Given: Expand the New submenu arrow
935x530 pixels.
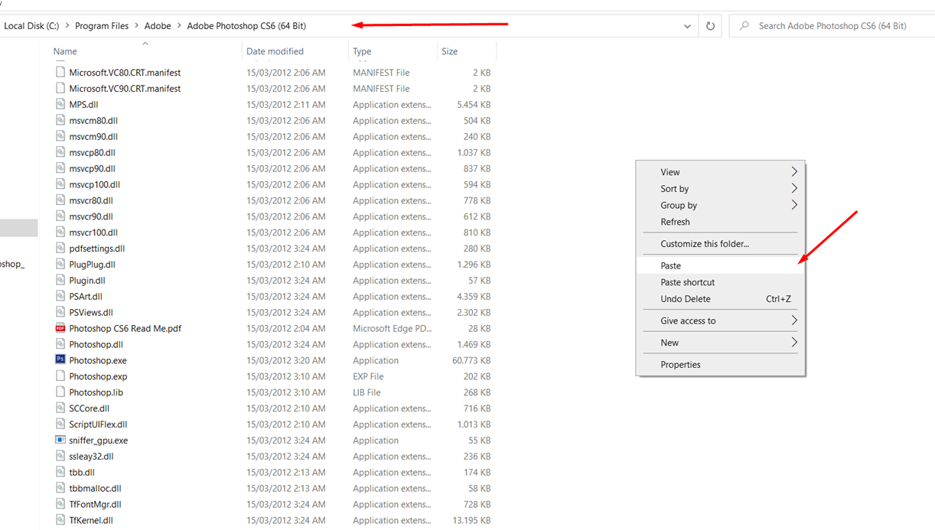Looking at the screenshot, I should click(794, 343).
